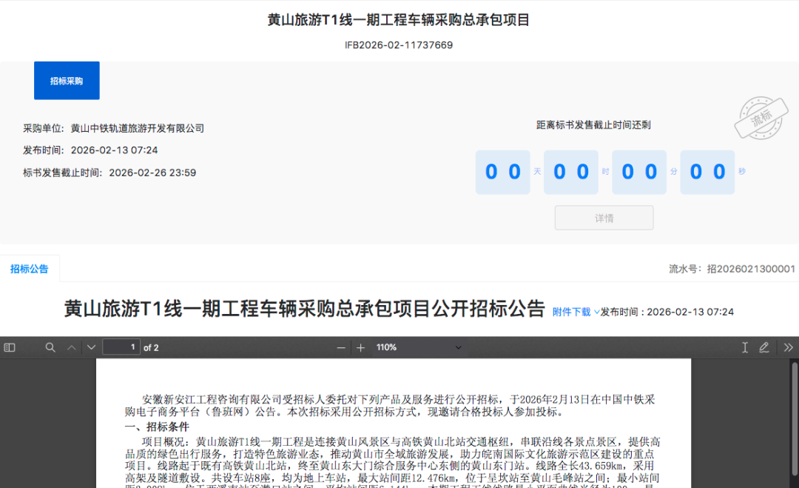Zoom out the PDF document

(341, 347)
